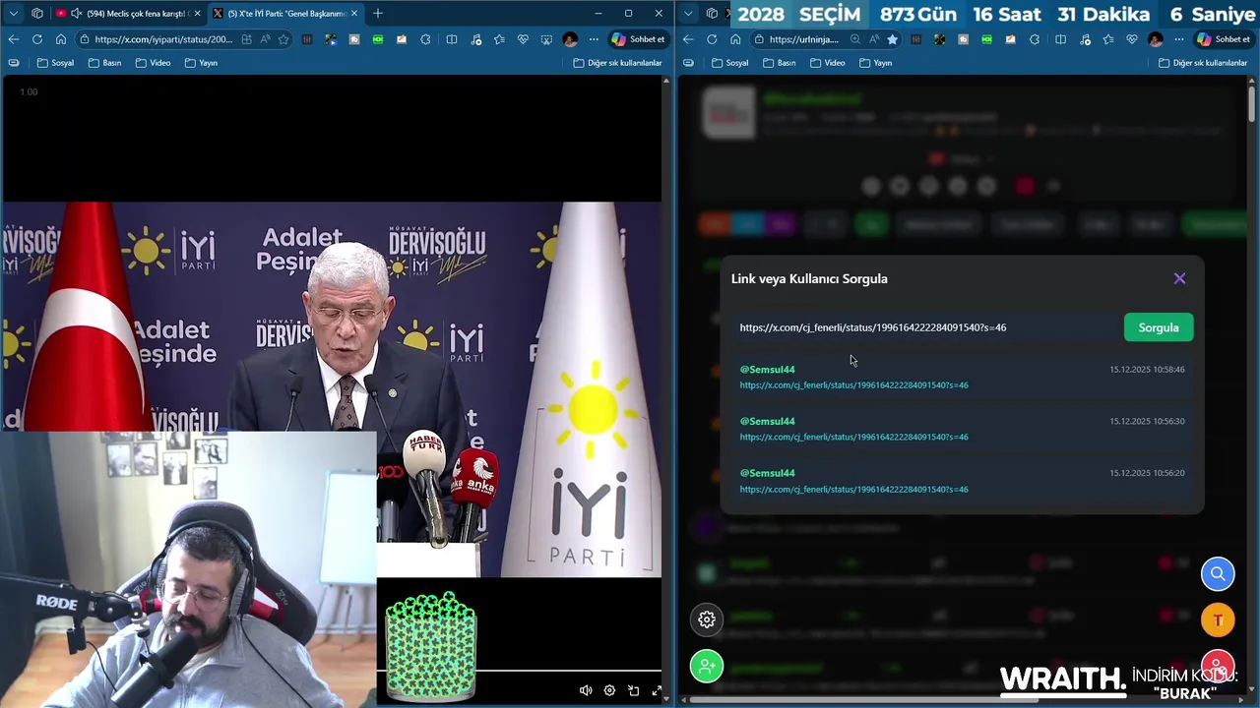Click the green add-user floating button
Image resolution: width=1260 pixels, height=708 pixels.
tap(707, 667)
